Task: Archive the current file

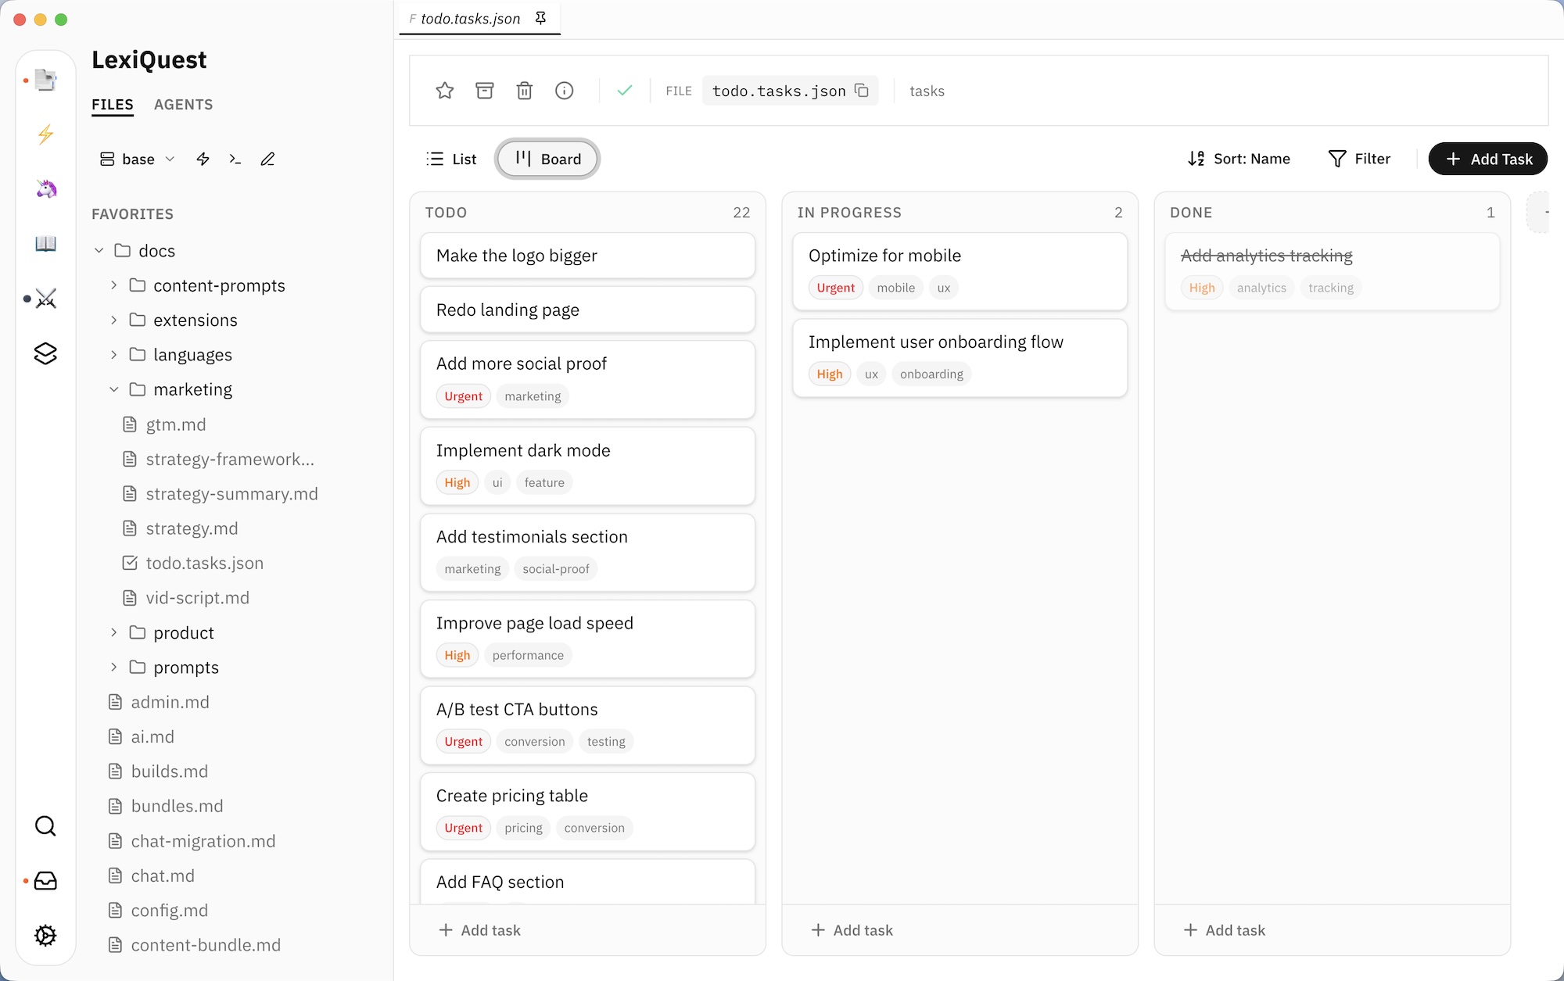Action: point(485,91)
